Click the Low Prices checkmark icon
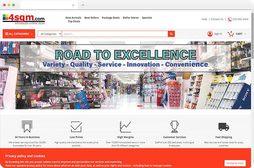 [x=76, y=127]
